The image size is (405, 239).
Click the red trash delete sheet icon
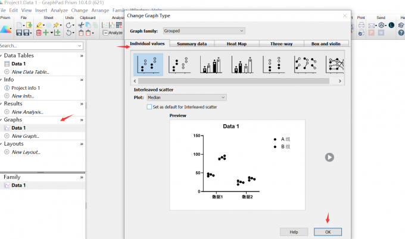pos(39,33)
